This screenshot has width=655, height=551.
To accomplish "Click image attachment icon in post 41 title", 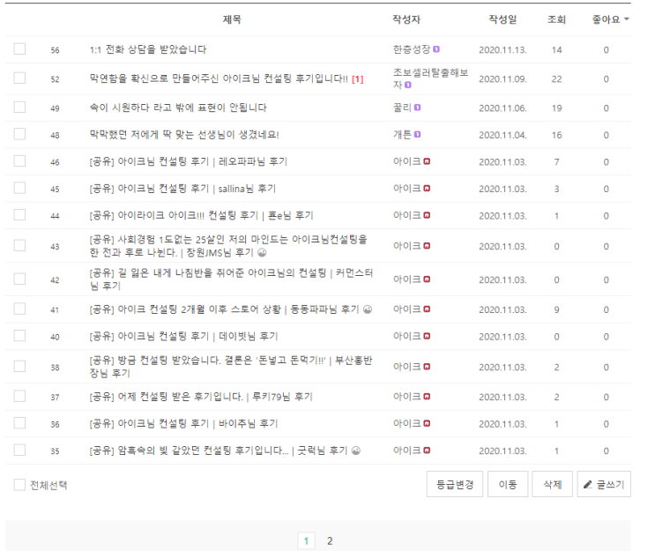I will point(368,309).
